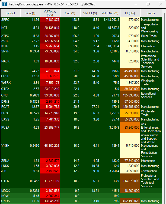
Task: Select the ONDS symbol
Action: click(x=5, y=201)
